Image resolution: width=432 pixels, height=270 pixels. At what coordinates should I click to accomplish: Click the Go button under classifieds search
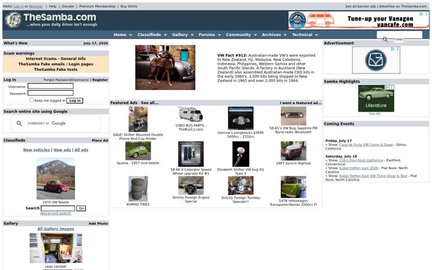(81, 208)
